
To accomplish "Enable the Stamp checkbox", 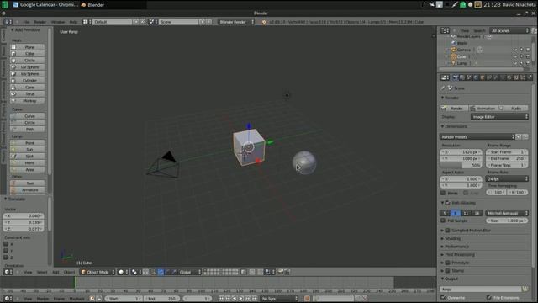I will click(448, 271).
